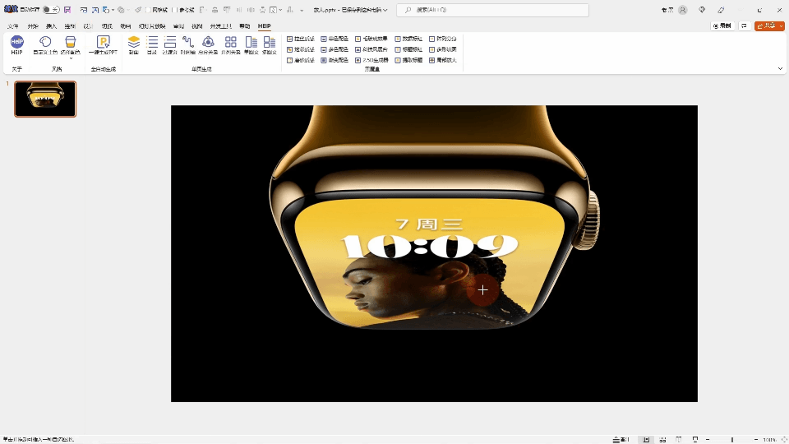Open the comments pane icon
Screen dimensions: 789x444
pyautogui.click(x=745, y=26)
